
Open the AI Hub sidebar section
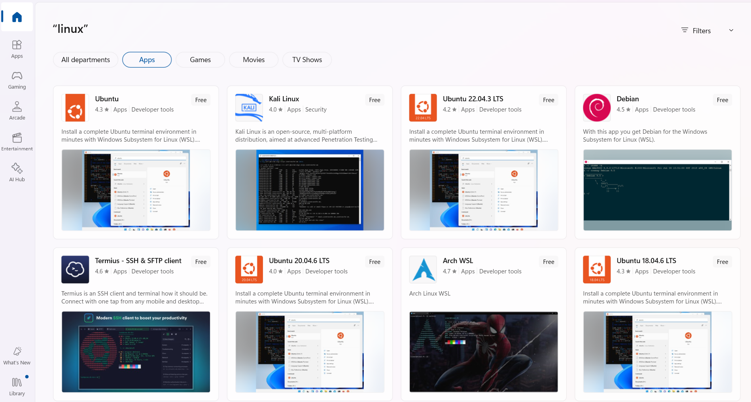click(x=17, y=173)
